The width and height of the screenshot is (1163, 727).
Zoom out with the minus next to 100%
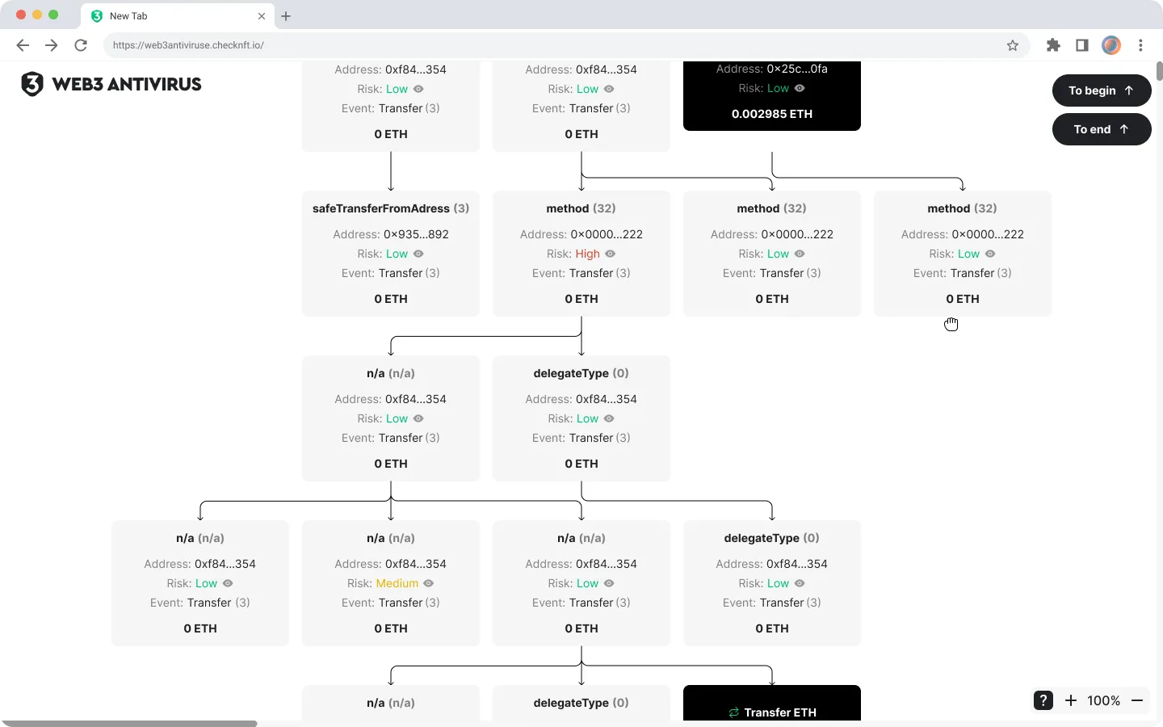click(1137, 700)
